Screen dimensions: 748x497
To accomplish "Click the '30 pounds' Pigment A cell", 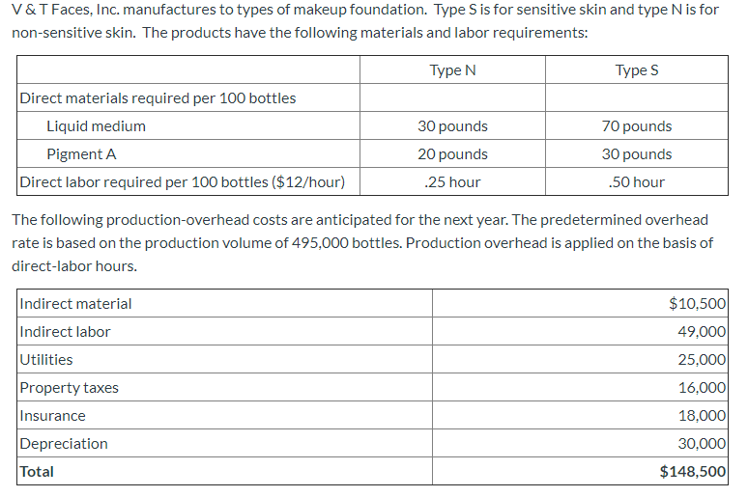I will (636, 154).
